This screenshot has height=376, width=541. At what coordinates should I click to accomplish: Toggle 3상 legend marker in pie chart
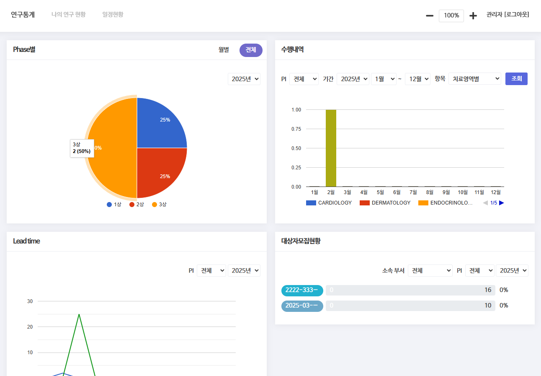(155, 205)
